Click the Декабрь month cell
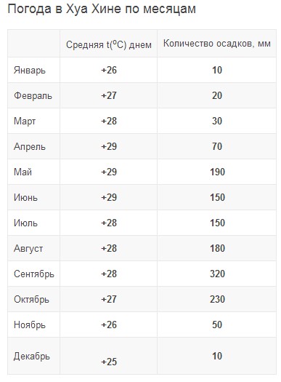 [x=32, y=357]
